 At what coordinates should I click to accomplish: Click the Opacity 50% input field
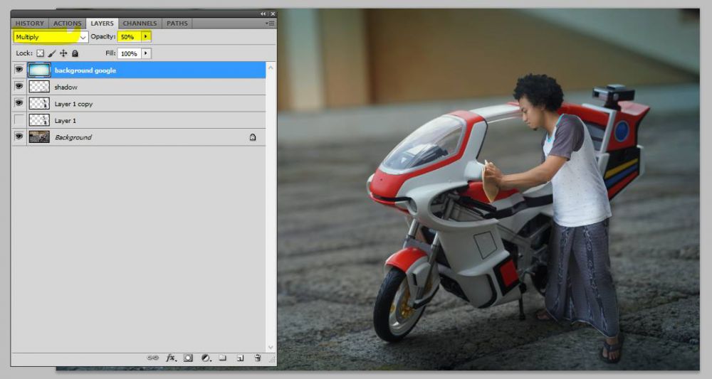pos(129,36)
